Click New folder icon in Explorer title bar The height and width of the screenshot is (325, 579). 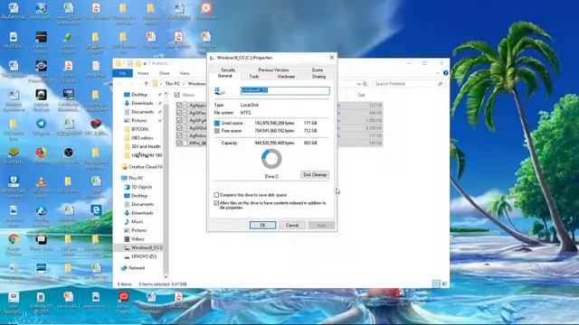[138, 63]
